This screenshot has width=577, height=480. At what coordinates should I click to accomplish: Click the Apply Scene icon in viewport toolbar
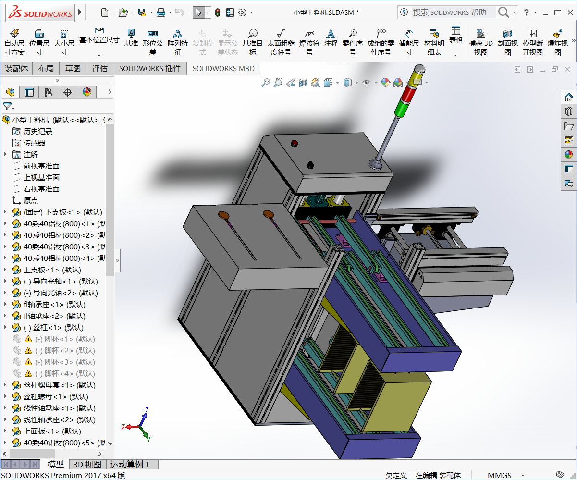tap(398, 83)
